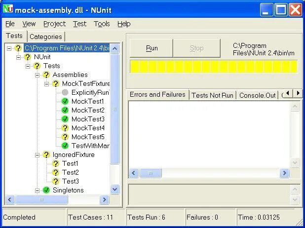Collapse the C:\Program Files root node
The width and height of the screenshot is (305, 228).
click(9, 48)
